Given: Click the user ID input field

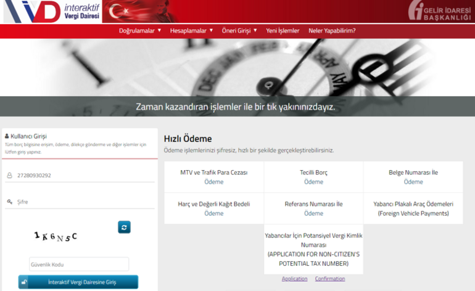Looking at the screenshot, I should pyautogui.click(x=83, y=176).
